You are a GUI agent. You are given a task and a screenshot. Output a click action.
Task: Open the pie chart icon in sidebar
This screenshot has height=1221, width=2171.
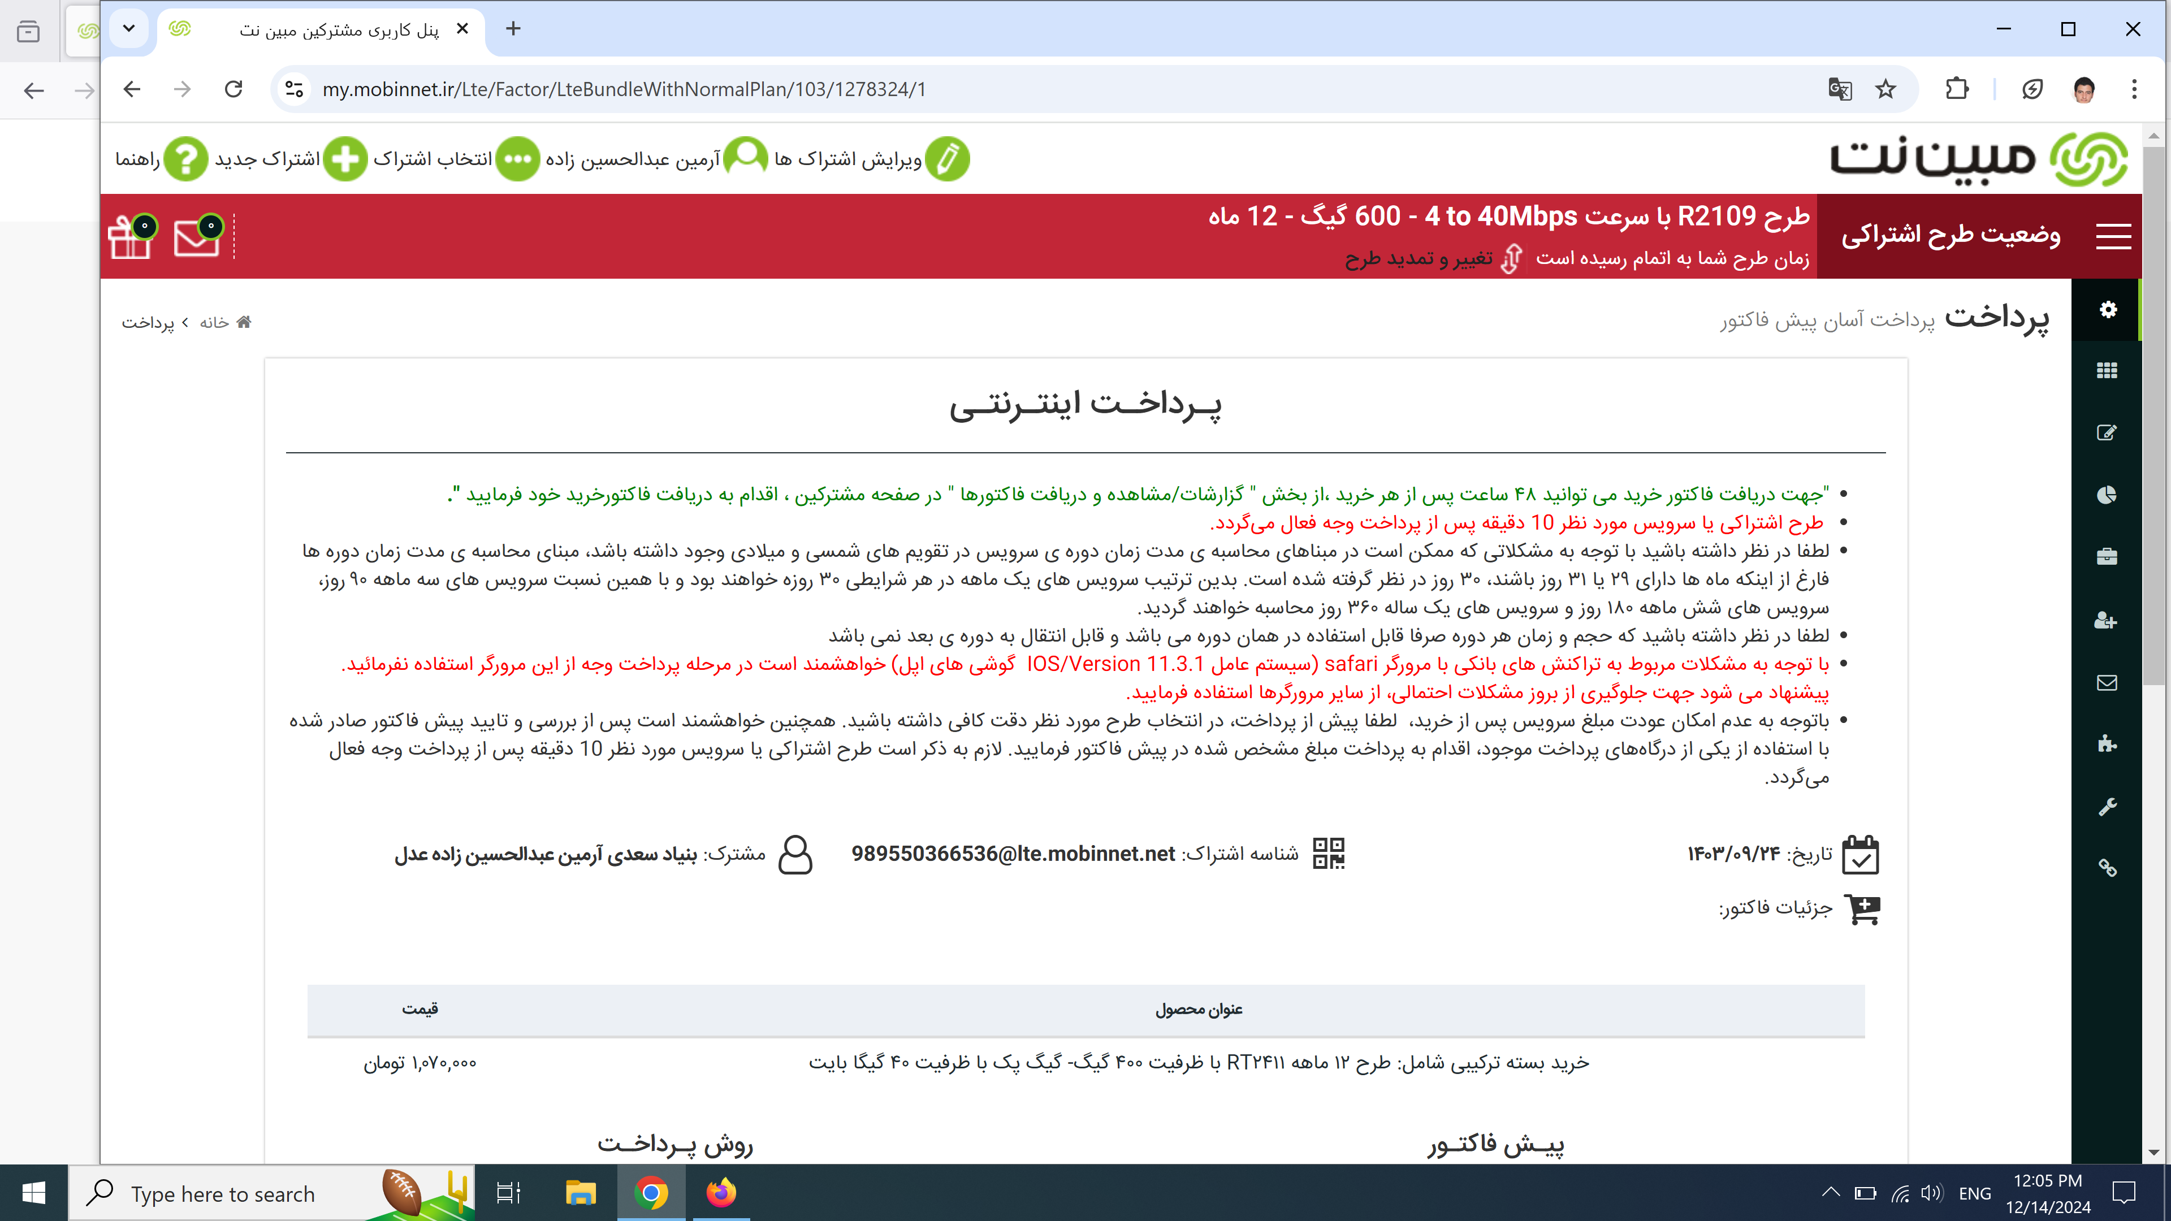pyautogui.click(x=2107, y=495)
